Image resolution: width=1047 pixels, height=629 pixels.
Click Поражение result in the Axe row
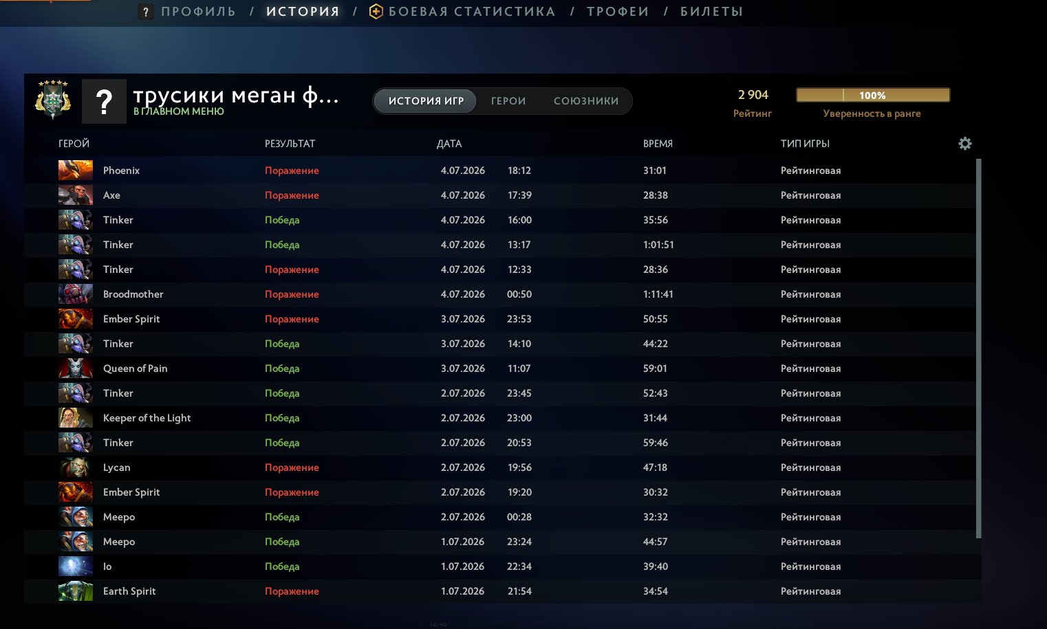(x=292, y=195)
